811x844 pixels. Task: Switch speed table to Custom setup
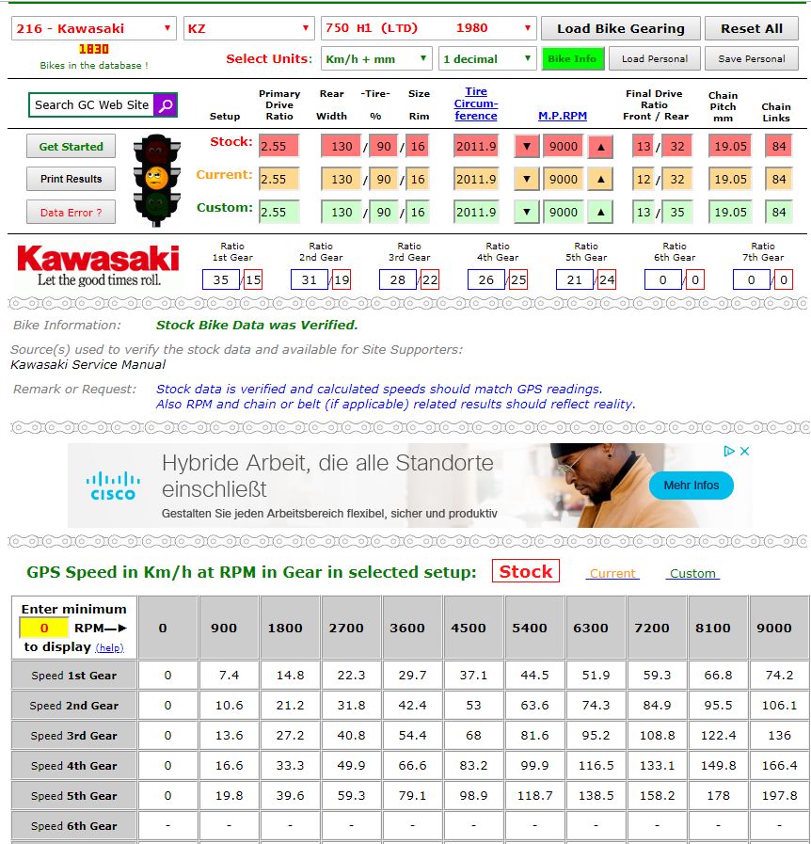pos(693,573)
